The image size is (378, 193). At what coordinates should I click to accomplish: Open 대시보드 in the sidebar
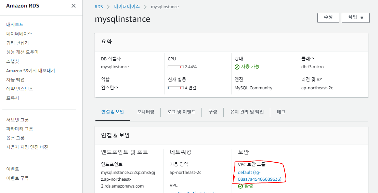15,25
